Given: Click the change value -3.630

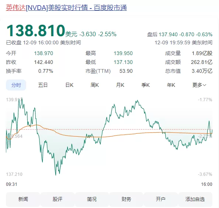Looking at the screenshot, I should pyautogui.click(x=88, y=34).
